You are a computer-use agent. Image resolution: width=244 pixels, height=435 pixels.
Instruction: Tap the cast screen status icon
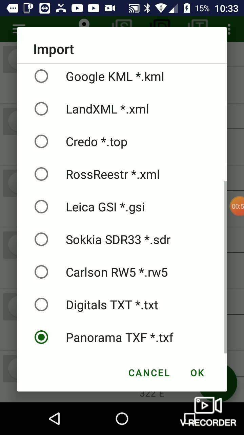click(135, 8)
